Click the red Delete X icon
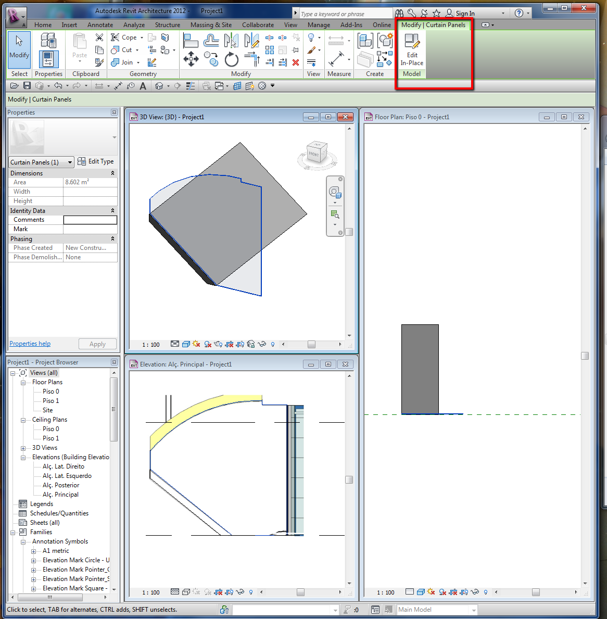Image resolution: width=607 pixels, height=619 pixels. pyautogui.click(x=296, y=62)
